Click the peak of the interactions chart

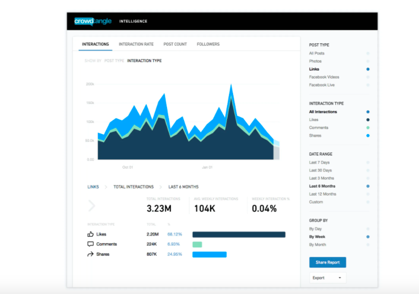tap(231, 85)
